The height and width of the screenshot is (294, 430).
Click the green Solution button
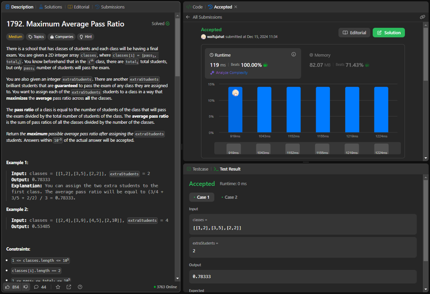coord(389,33)
